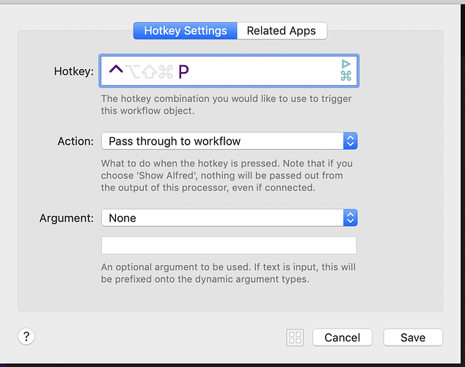Save the hotkey settings
Viewport: 465px width, 367px height.
coord(413,338)
